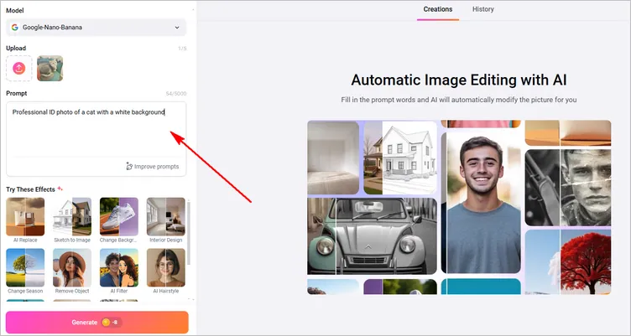
Task: Switch to the Creations tab
Action: (x=438, y=9)
